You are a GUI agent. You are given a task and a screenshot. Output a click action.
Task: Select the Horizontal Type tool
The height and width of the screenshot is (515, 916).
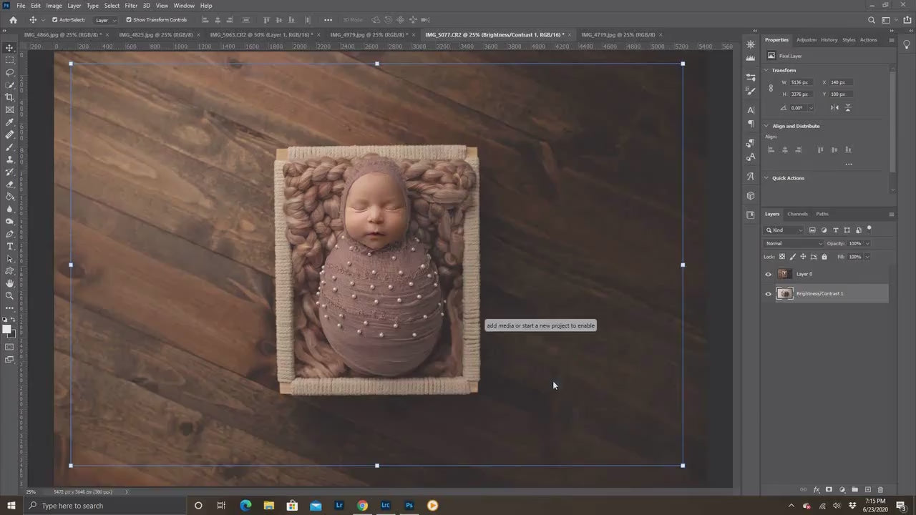[x=10, y=246]
